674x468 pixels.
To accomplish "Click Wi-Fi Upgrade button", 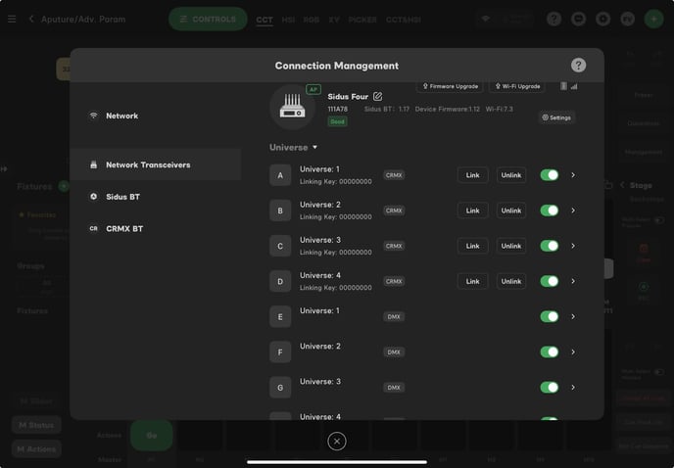I will click(x=517, y=86).
